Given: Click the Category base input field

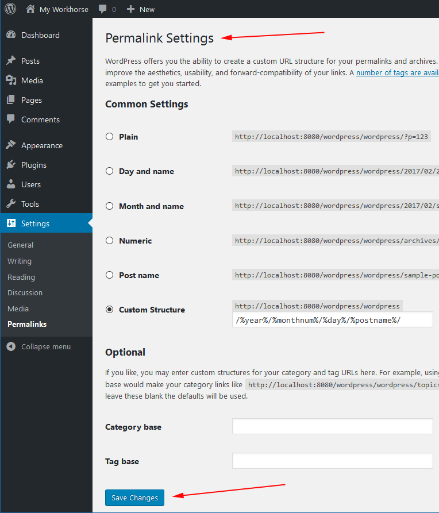Looking at the screenshot, I should pyautogui.click(x=332, y=426).
